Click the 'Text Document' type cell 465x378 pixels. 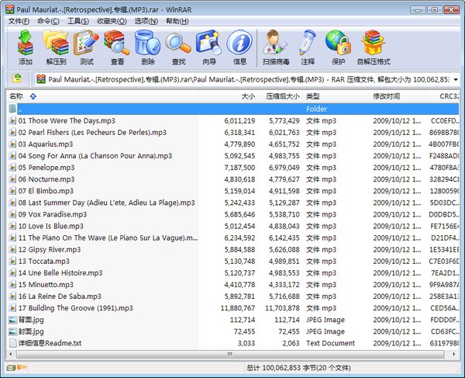330,343
